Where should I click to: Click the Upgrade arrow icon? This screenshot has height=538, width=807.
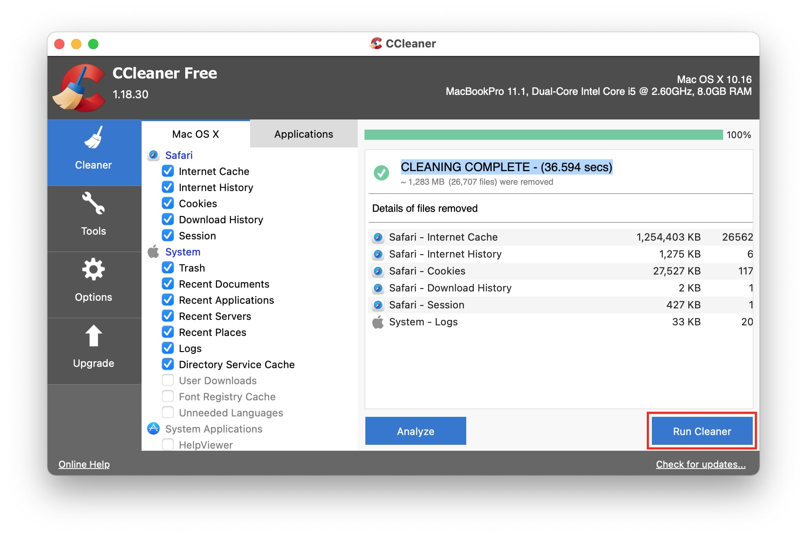pyautogui.click(x=93, y=336)
